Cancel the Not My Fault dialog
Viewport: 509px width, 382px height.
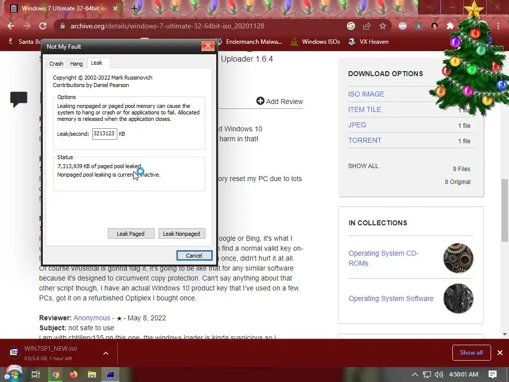(194, 255)
